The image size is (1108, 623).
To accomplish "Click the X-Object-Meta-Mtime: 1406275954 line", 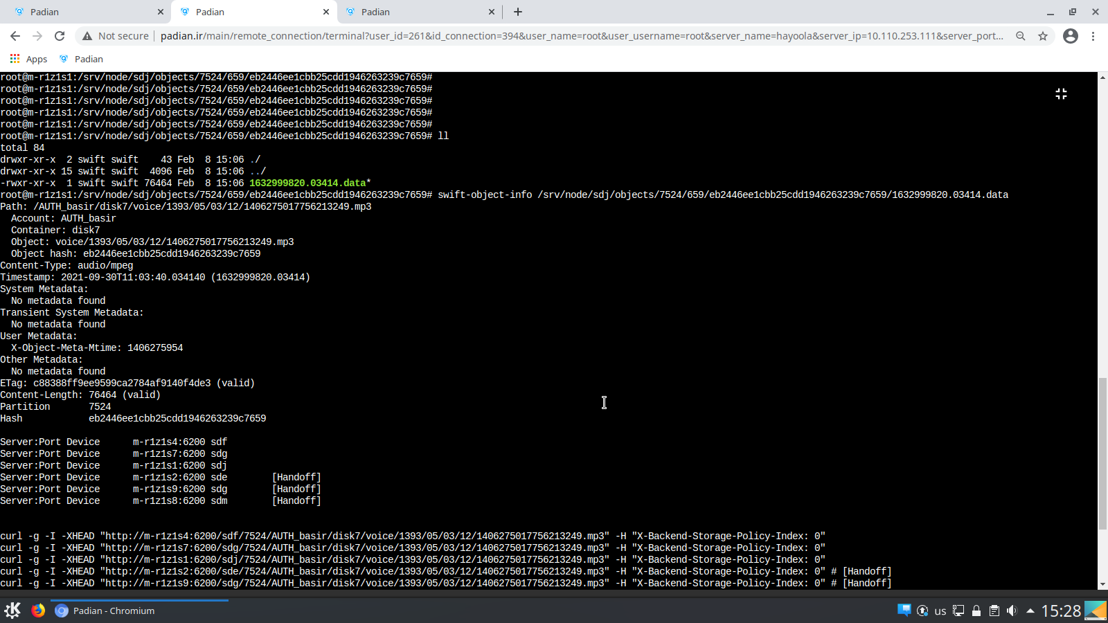I will [x=97, y=348].
